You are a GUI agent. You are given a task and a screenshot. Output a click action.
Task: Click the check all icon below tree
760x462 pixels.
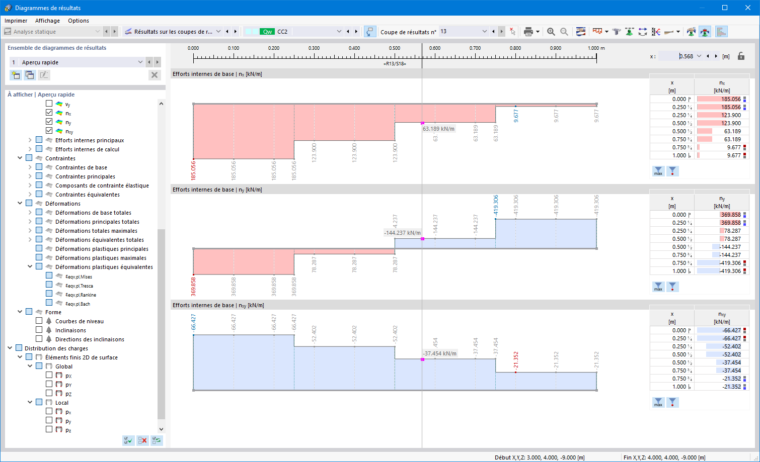tap(128, 440)
